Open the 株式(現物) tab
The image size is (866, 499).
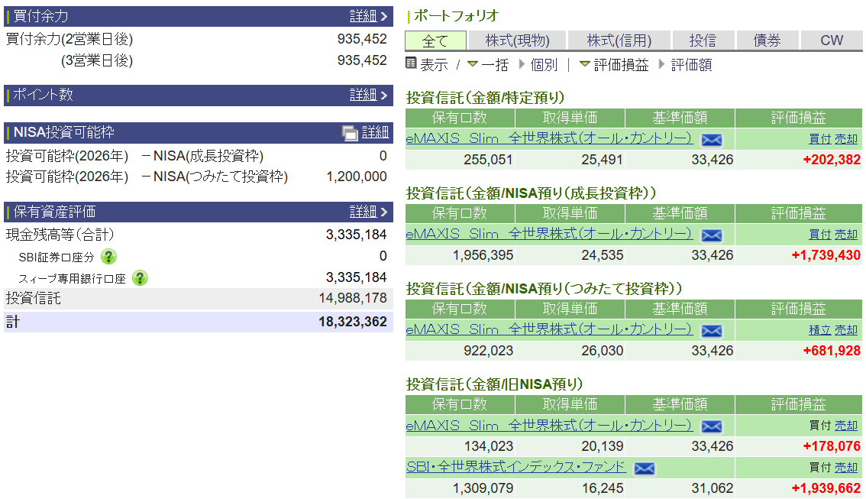tap(518, 41)
